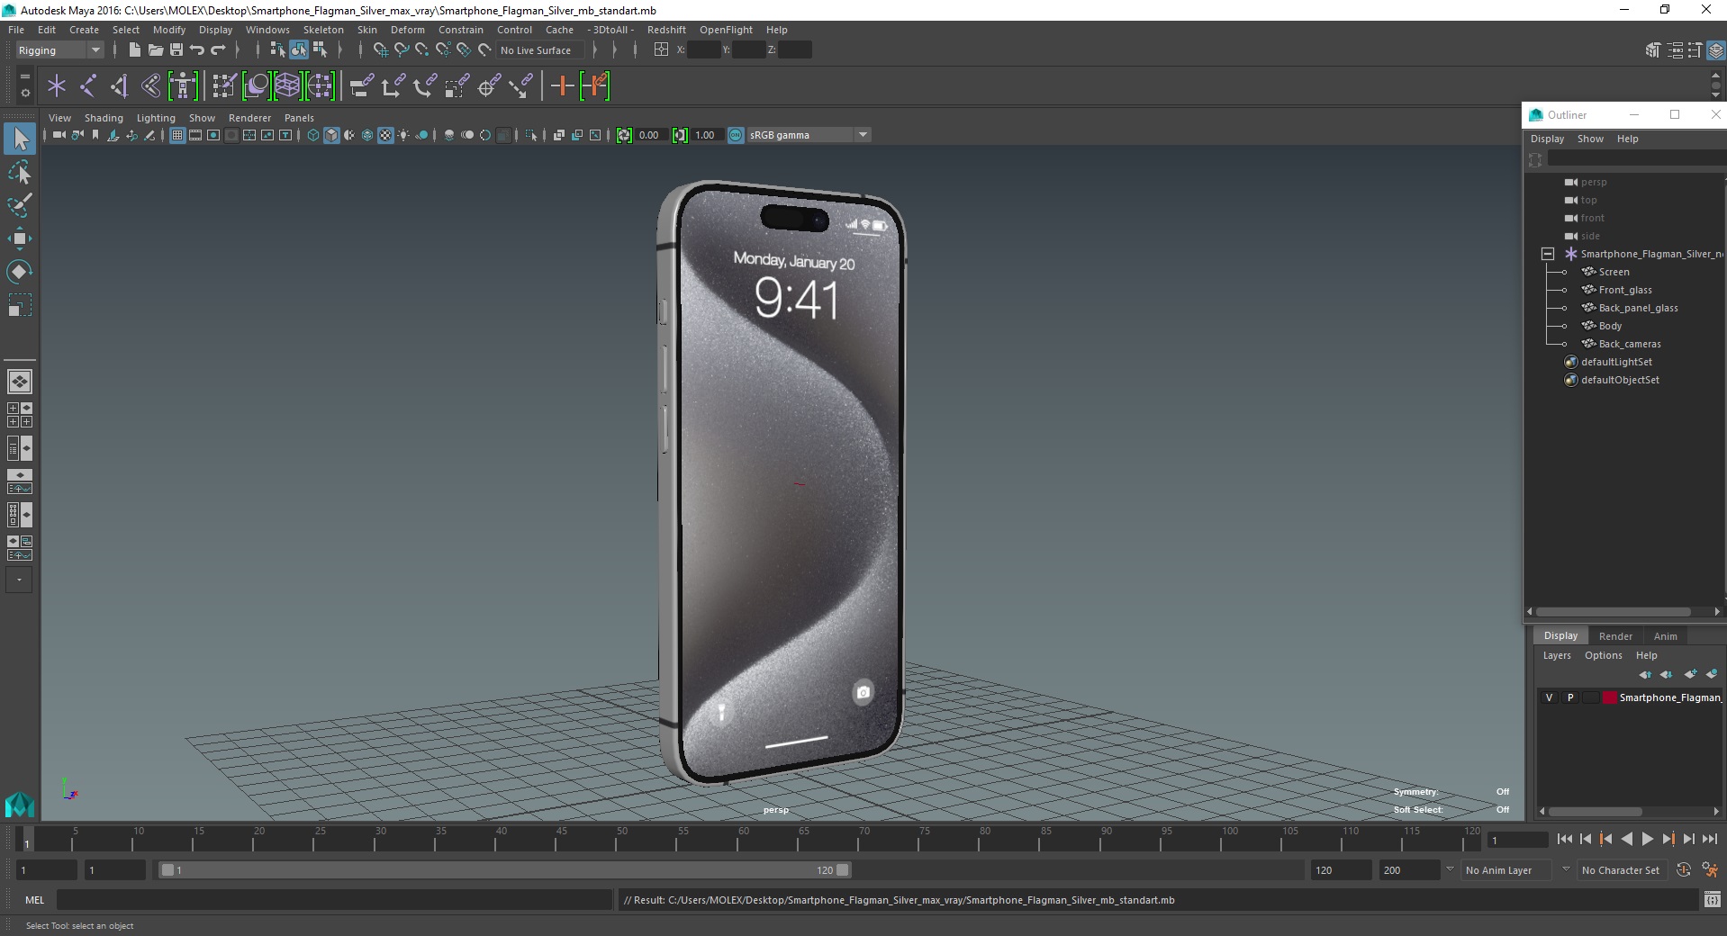Toggle Auto Keyframe button
Screen dimensions: 1727x936
coord(1684,870)
